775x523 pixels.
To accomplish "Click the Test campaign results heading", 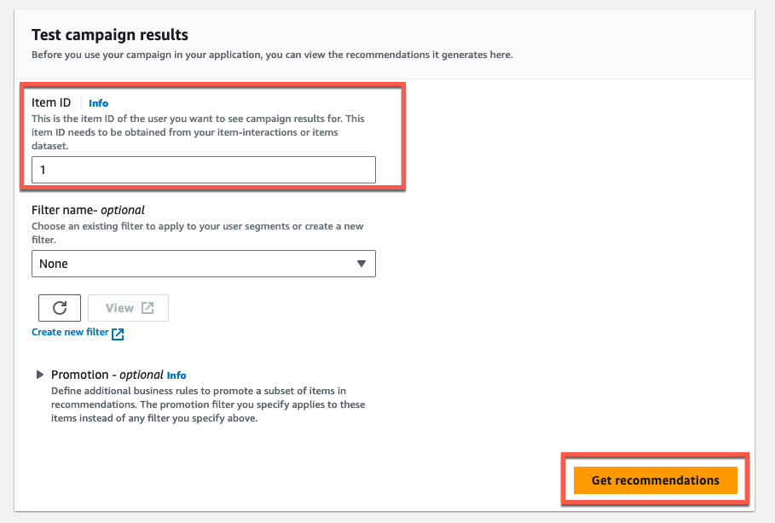I will pos(110,35).
